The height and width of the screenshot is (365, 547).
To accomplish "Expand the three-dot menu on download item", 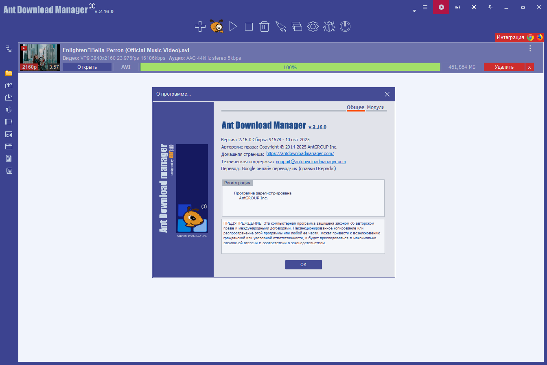I will click(530, 48).
